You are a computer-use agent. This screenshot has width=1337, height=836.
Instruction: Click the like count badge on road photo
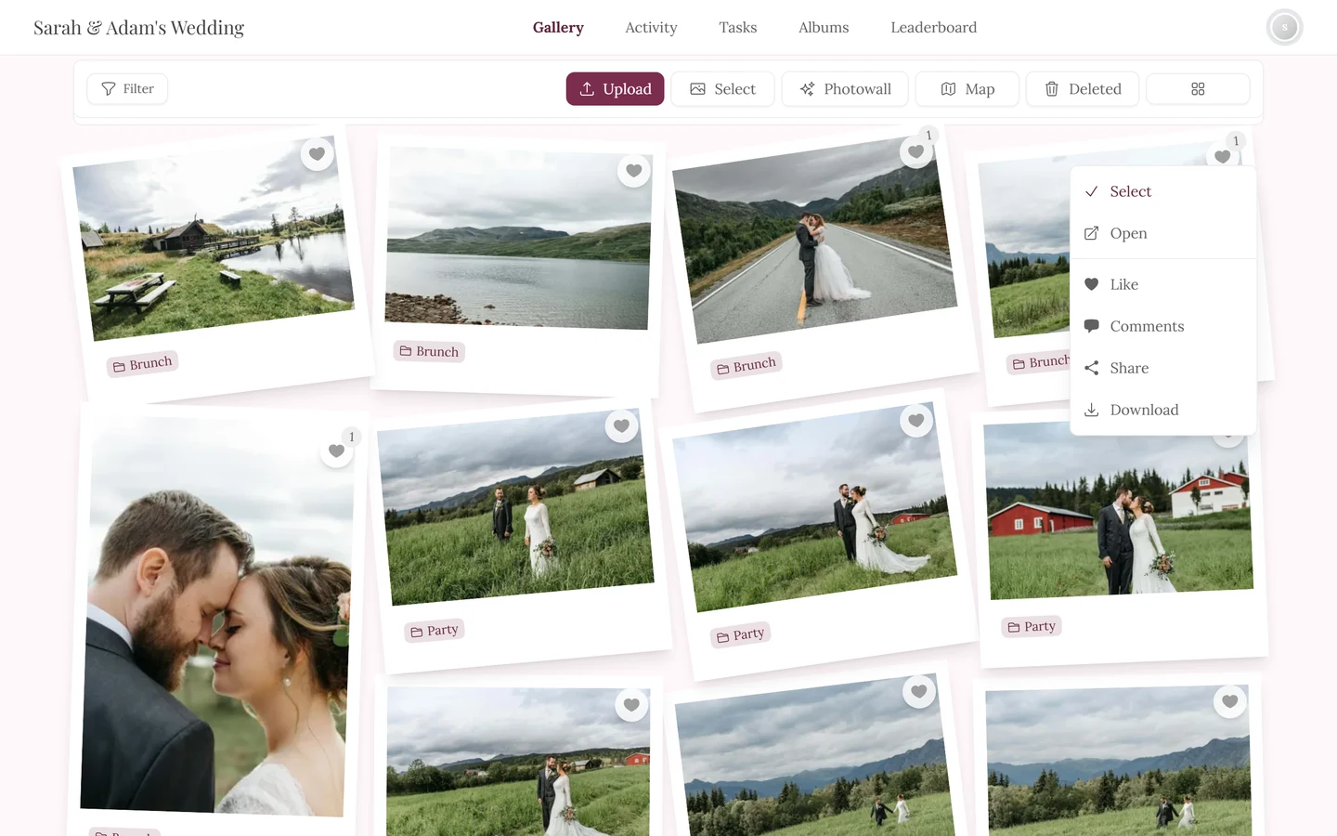pyautogui.click(x=928, y=136)
